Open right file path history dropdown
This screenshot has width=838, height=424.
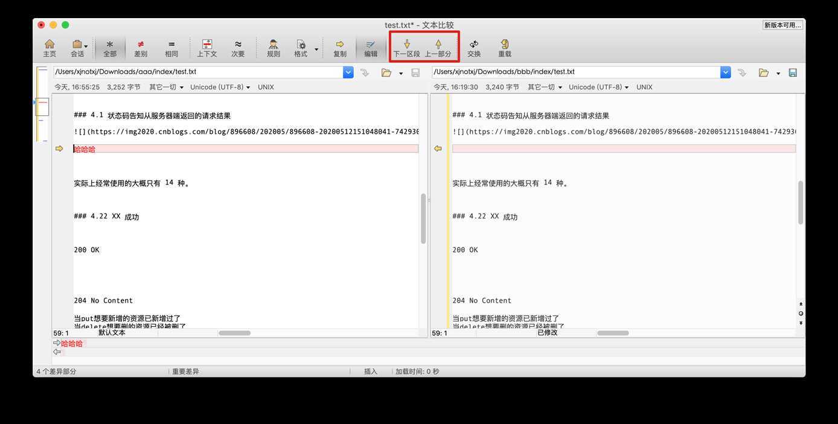[726, 72]
